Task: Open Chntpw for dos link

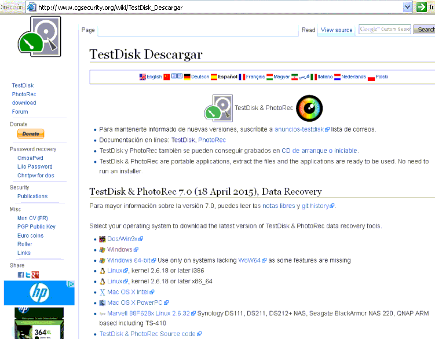Action: (36, 176)
